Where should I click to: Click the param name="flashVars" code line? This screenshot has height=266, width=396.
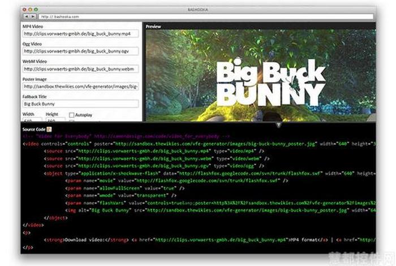pos(220,203)
